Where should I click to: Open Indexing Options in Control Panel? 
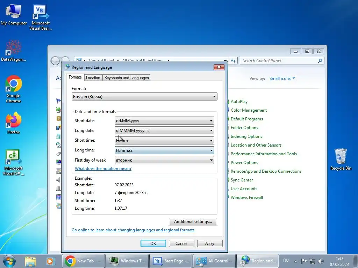pos(246,136)
